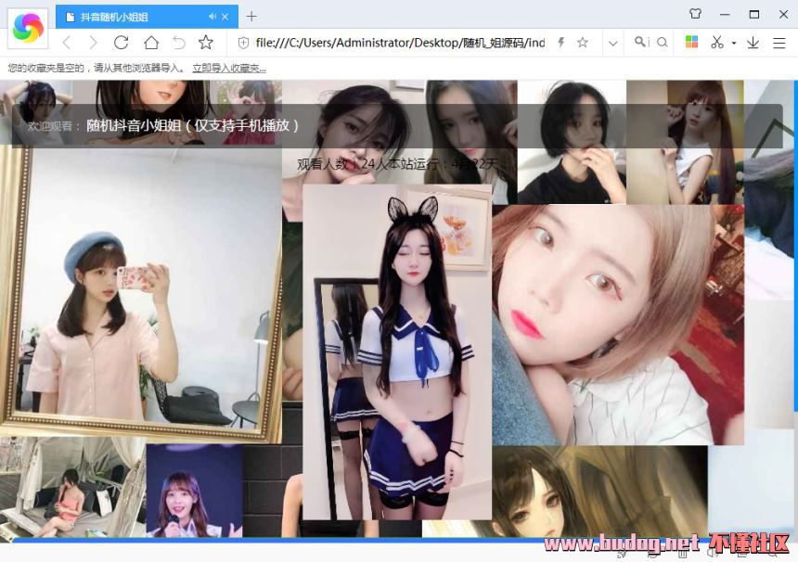Image resolution: width=798 pixels, height=562 pixels.
Task: Expand the screenshot tool dropdown arrow
Action: coord(733,43)
